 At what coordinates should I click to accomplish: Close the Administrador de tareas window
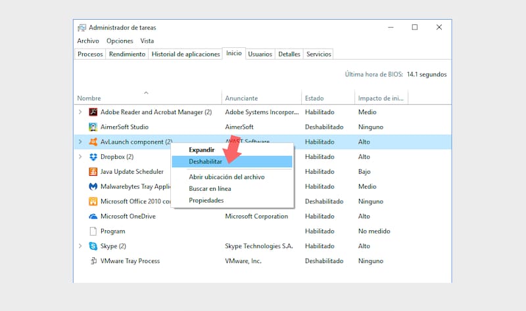pyautogui.click(x=439, y=28)
